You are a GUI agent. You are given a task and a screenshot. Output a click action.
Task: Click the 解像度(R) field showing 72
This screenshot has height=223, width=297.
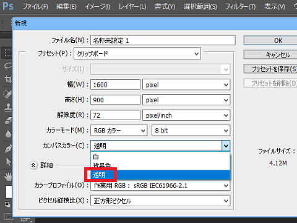click(x=115, y=115)
